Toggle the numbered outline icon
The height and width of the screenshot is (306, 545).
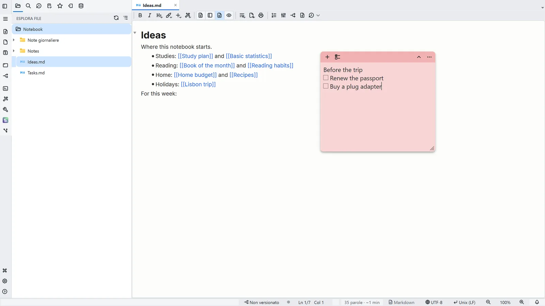coord(274,15)
